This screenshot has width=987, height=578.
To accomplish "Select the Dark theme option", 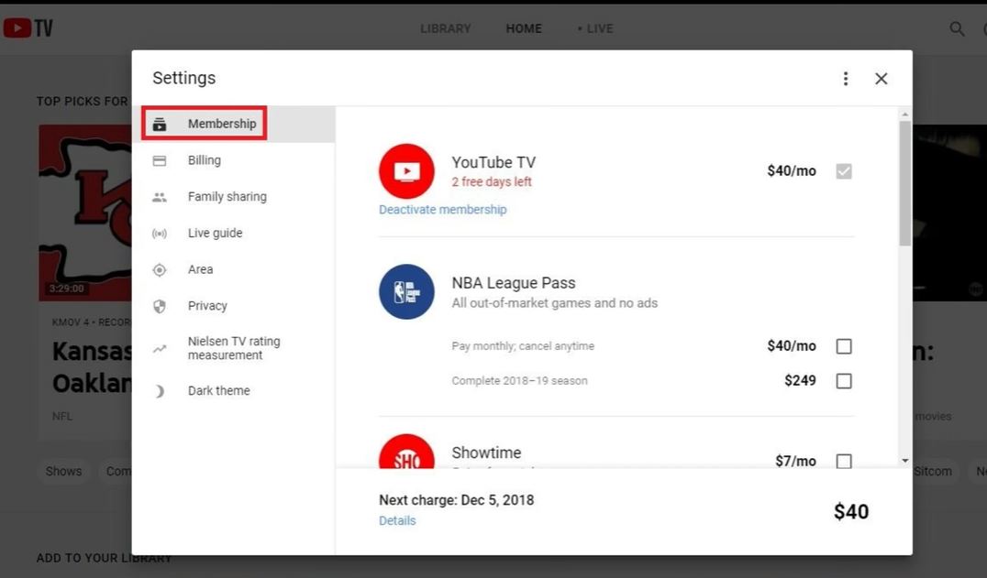I will (234, 391).
